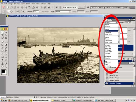Switch to Elliptical Marquee in options bar
The image size is (136, 102).
point(11,11)
